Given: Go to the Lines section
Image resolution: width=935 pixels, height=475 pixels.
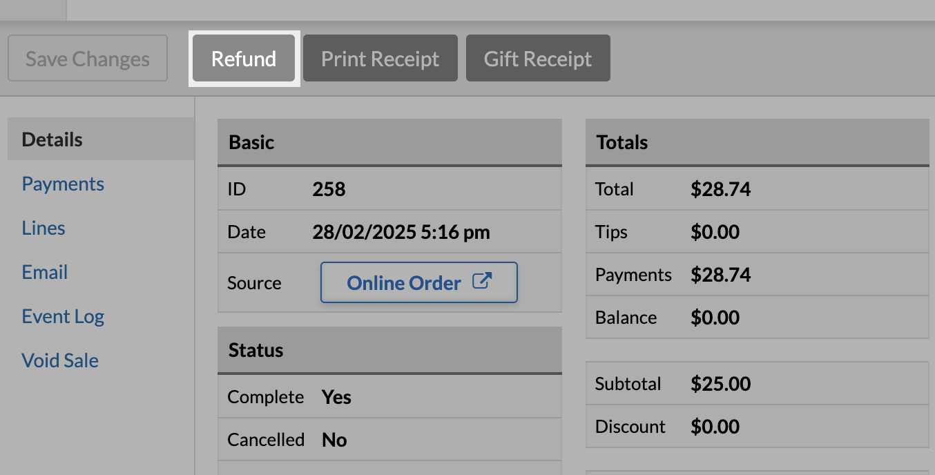Looking at the screenshot, I should pyautogui.click(x=44, y=228).
